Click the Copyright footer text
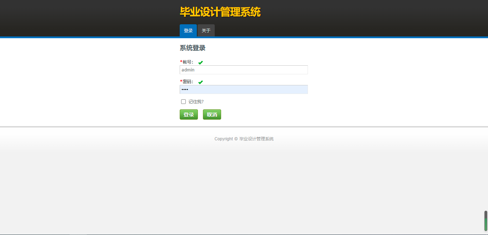Viewport: 488px width, 235px height. pos(244,139)
